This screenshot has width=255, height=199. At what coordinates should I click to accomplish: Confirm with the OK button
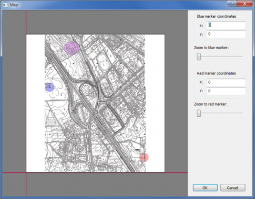pos(205,187)
